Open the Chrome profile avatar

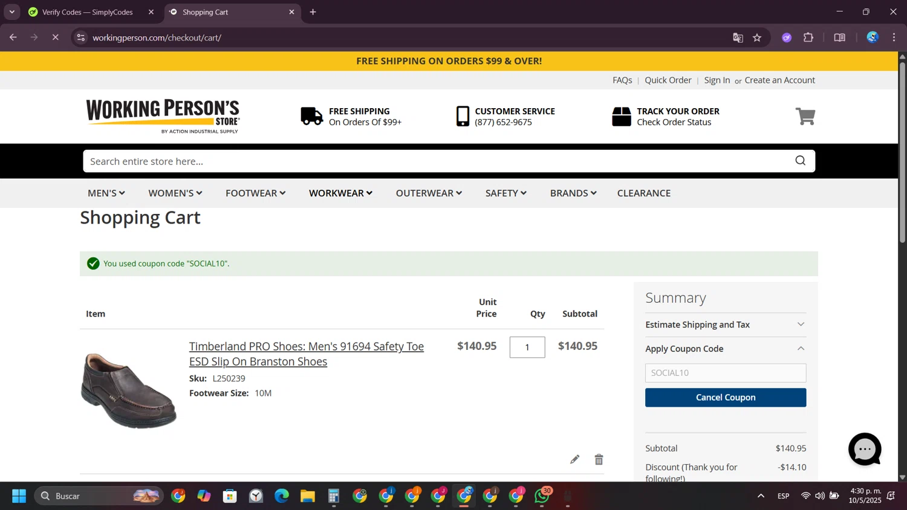point(872,37)
